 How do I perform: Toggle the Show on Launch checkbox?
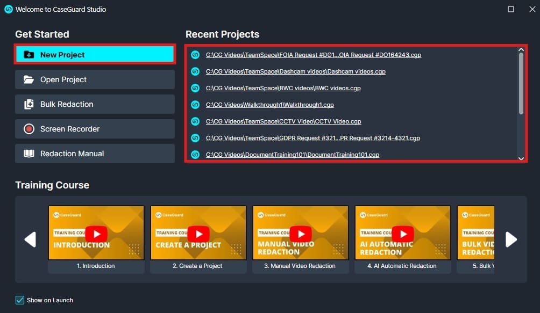point(20,300)
